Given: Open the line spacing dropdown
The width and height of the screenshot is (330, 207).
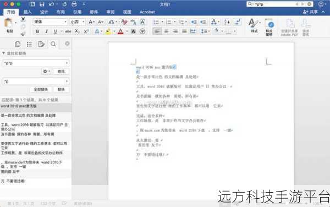Looking at the screenshot, I should (205, 31).
